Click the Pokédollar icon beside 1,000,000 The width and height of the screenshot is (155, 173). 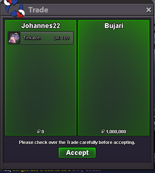coord(103,131)
